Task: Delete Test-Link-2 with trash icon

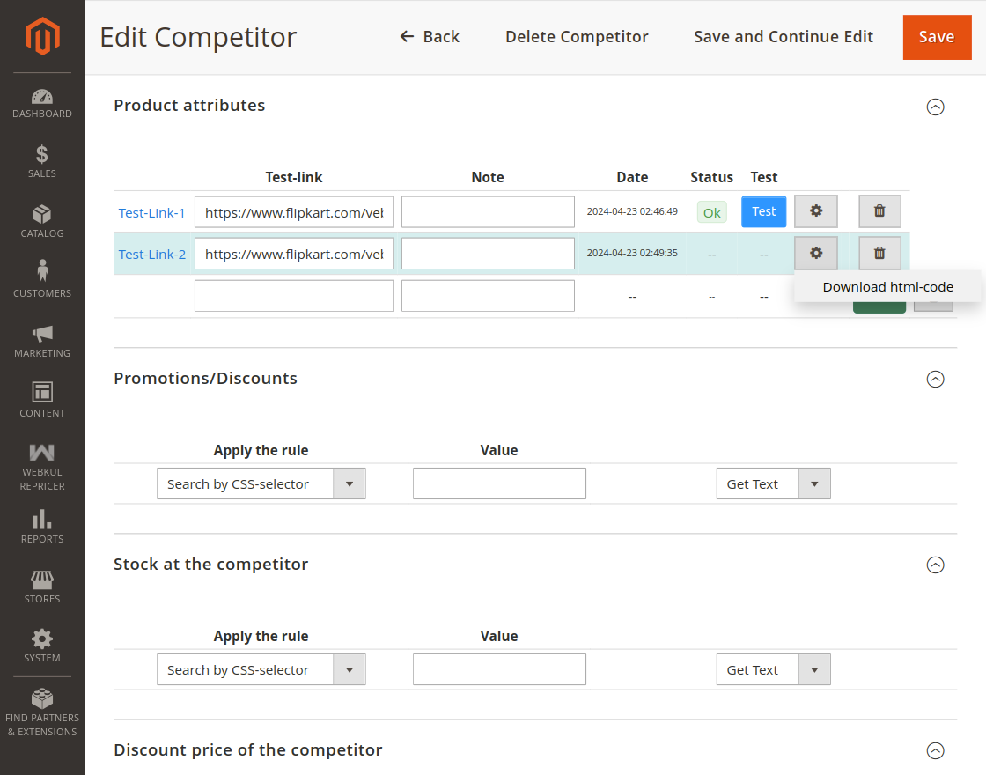Action: point(879,254)
